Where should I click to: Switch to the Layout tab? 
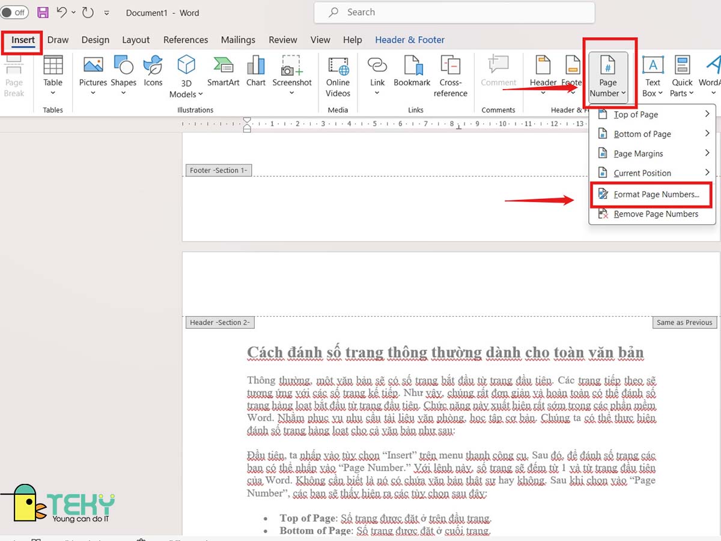136,40
